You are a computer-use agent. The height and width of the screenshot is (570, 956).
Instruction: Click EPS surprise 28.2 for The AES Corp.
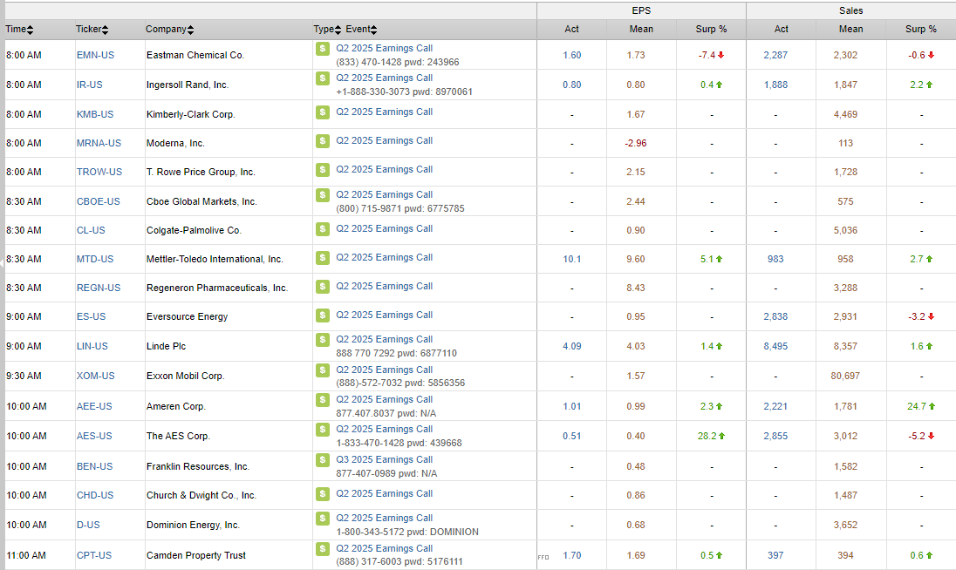point(712,436)
